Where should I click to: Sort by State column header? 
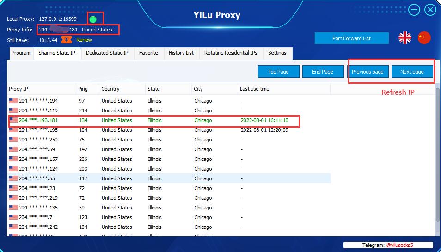pos(168,89)
